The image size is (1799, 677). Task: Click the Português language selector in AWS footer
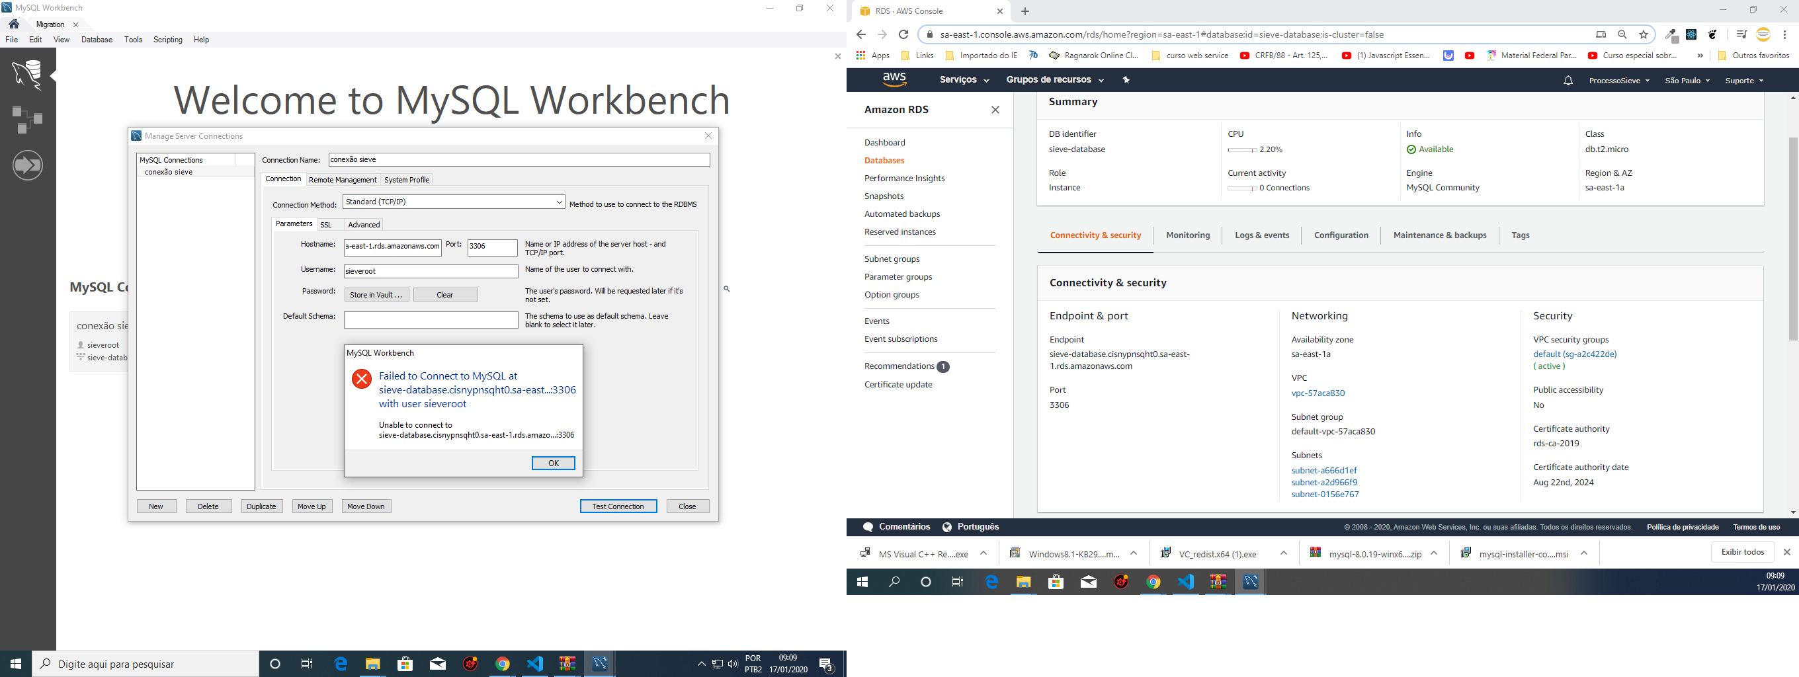(x=970, y=527)
